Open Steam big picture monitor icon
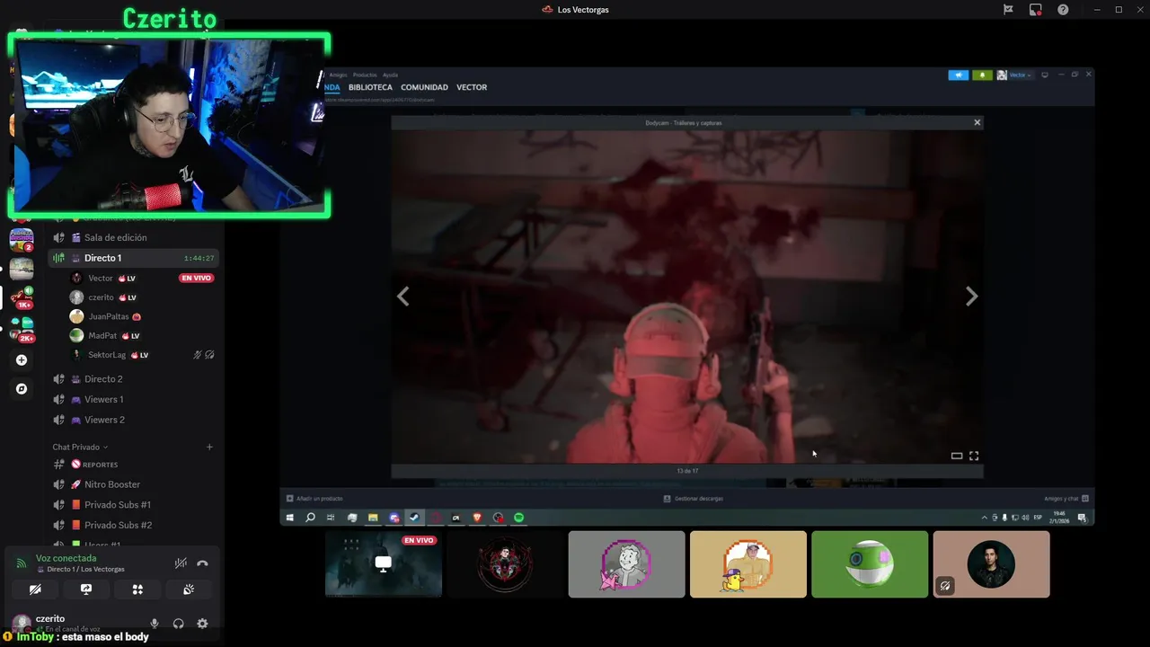The image size is (1150, 647). pyautogui.click(x=1045, y=75)
